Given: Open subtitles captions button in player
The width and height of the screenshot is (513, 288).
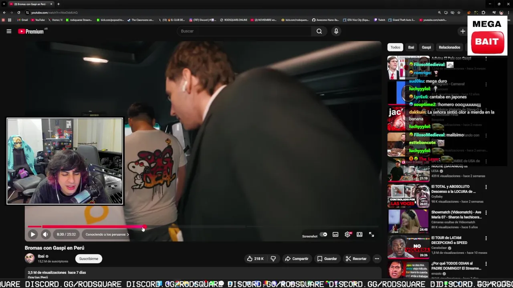Looking at the screenshot, I should 335,234.
